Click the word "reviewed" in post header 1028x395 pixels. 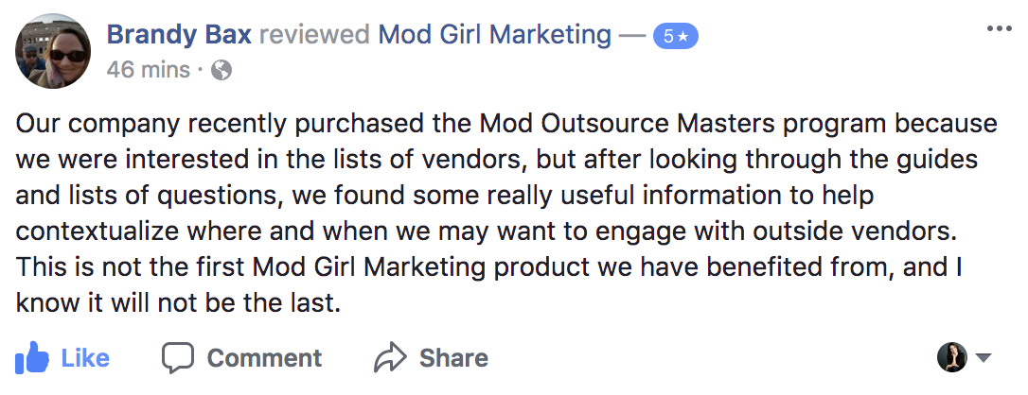(x=314, y=35)
